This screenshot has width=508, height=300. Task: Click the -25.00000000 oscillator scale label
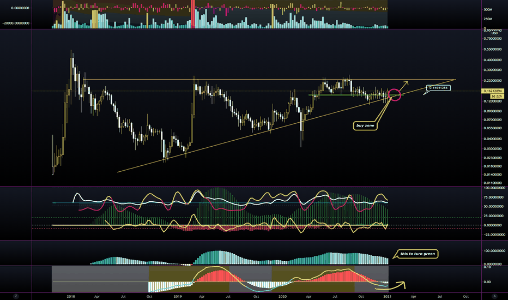coord(494,235)
